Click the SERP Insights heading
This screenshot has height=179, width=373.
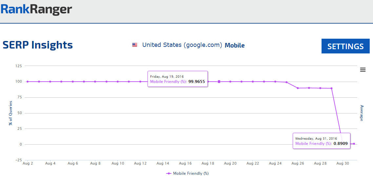(x=38, y=45)
